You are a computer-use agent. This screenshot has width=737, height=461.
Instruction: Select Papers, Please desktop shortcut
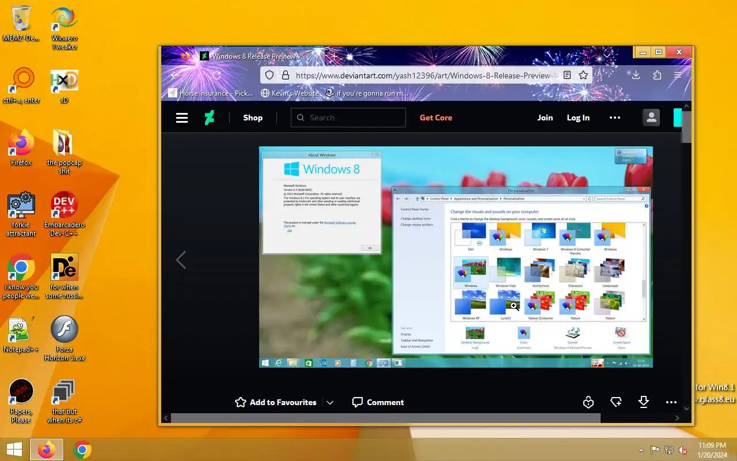click(x=21, y=401)
